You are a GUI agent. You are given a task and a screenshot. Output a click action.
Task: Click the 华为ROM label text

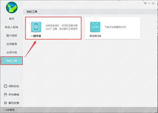coord(95,36)
